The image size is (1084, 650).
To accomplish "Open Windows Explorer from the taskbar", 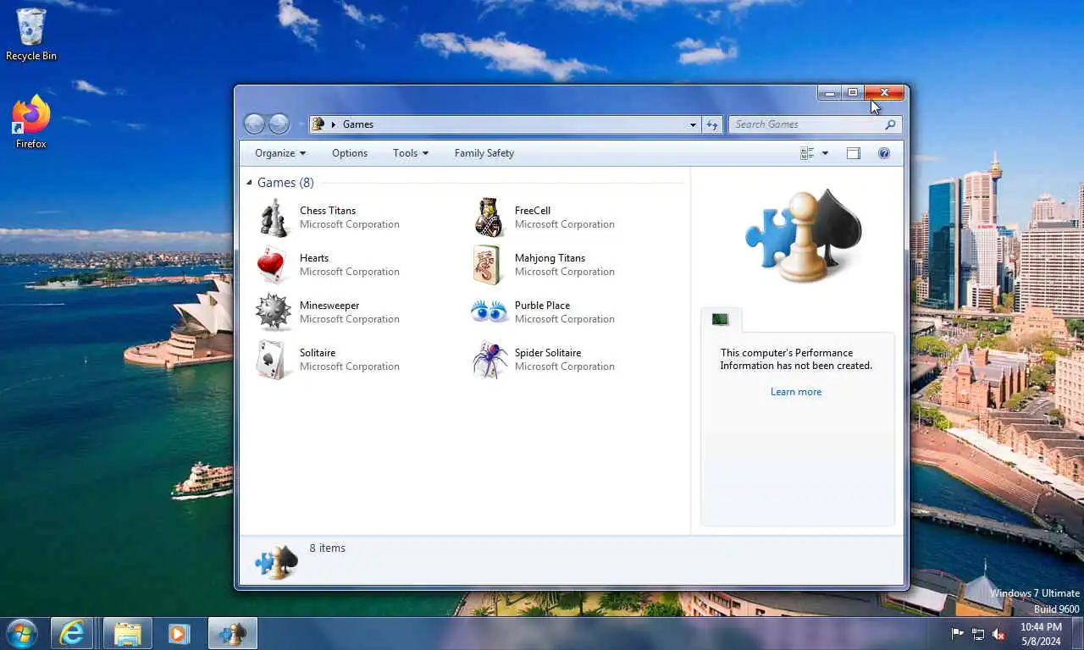I will [128, 633].
